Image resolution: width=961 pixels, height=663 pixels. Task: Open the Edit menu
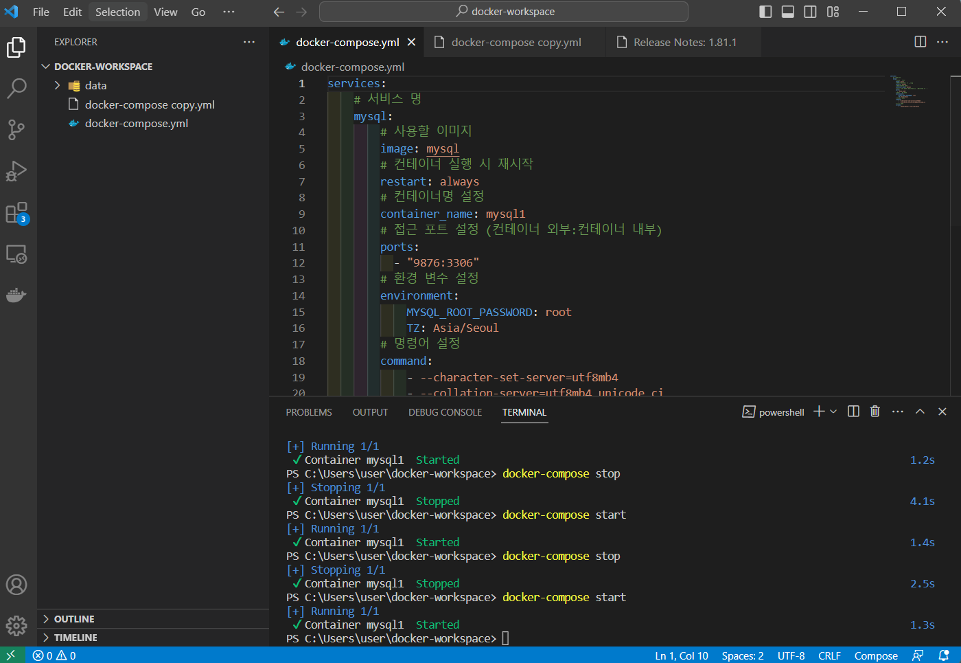(x=72, y=12)
